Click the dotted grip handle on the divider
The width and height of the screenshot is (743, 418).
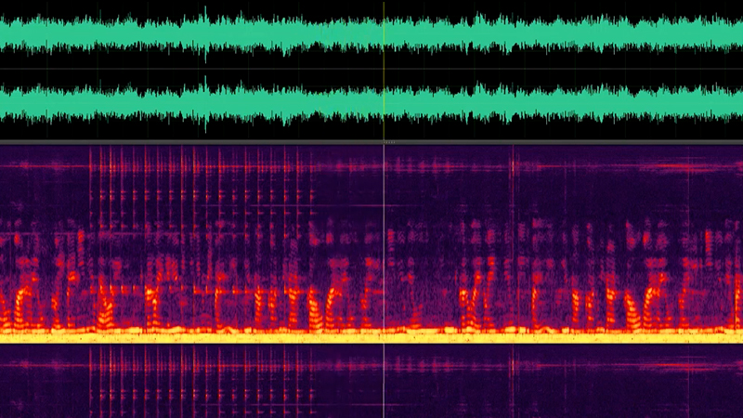390,142
